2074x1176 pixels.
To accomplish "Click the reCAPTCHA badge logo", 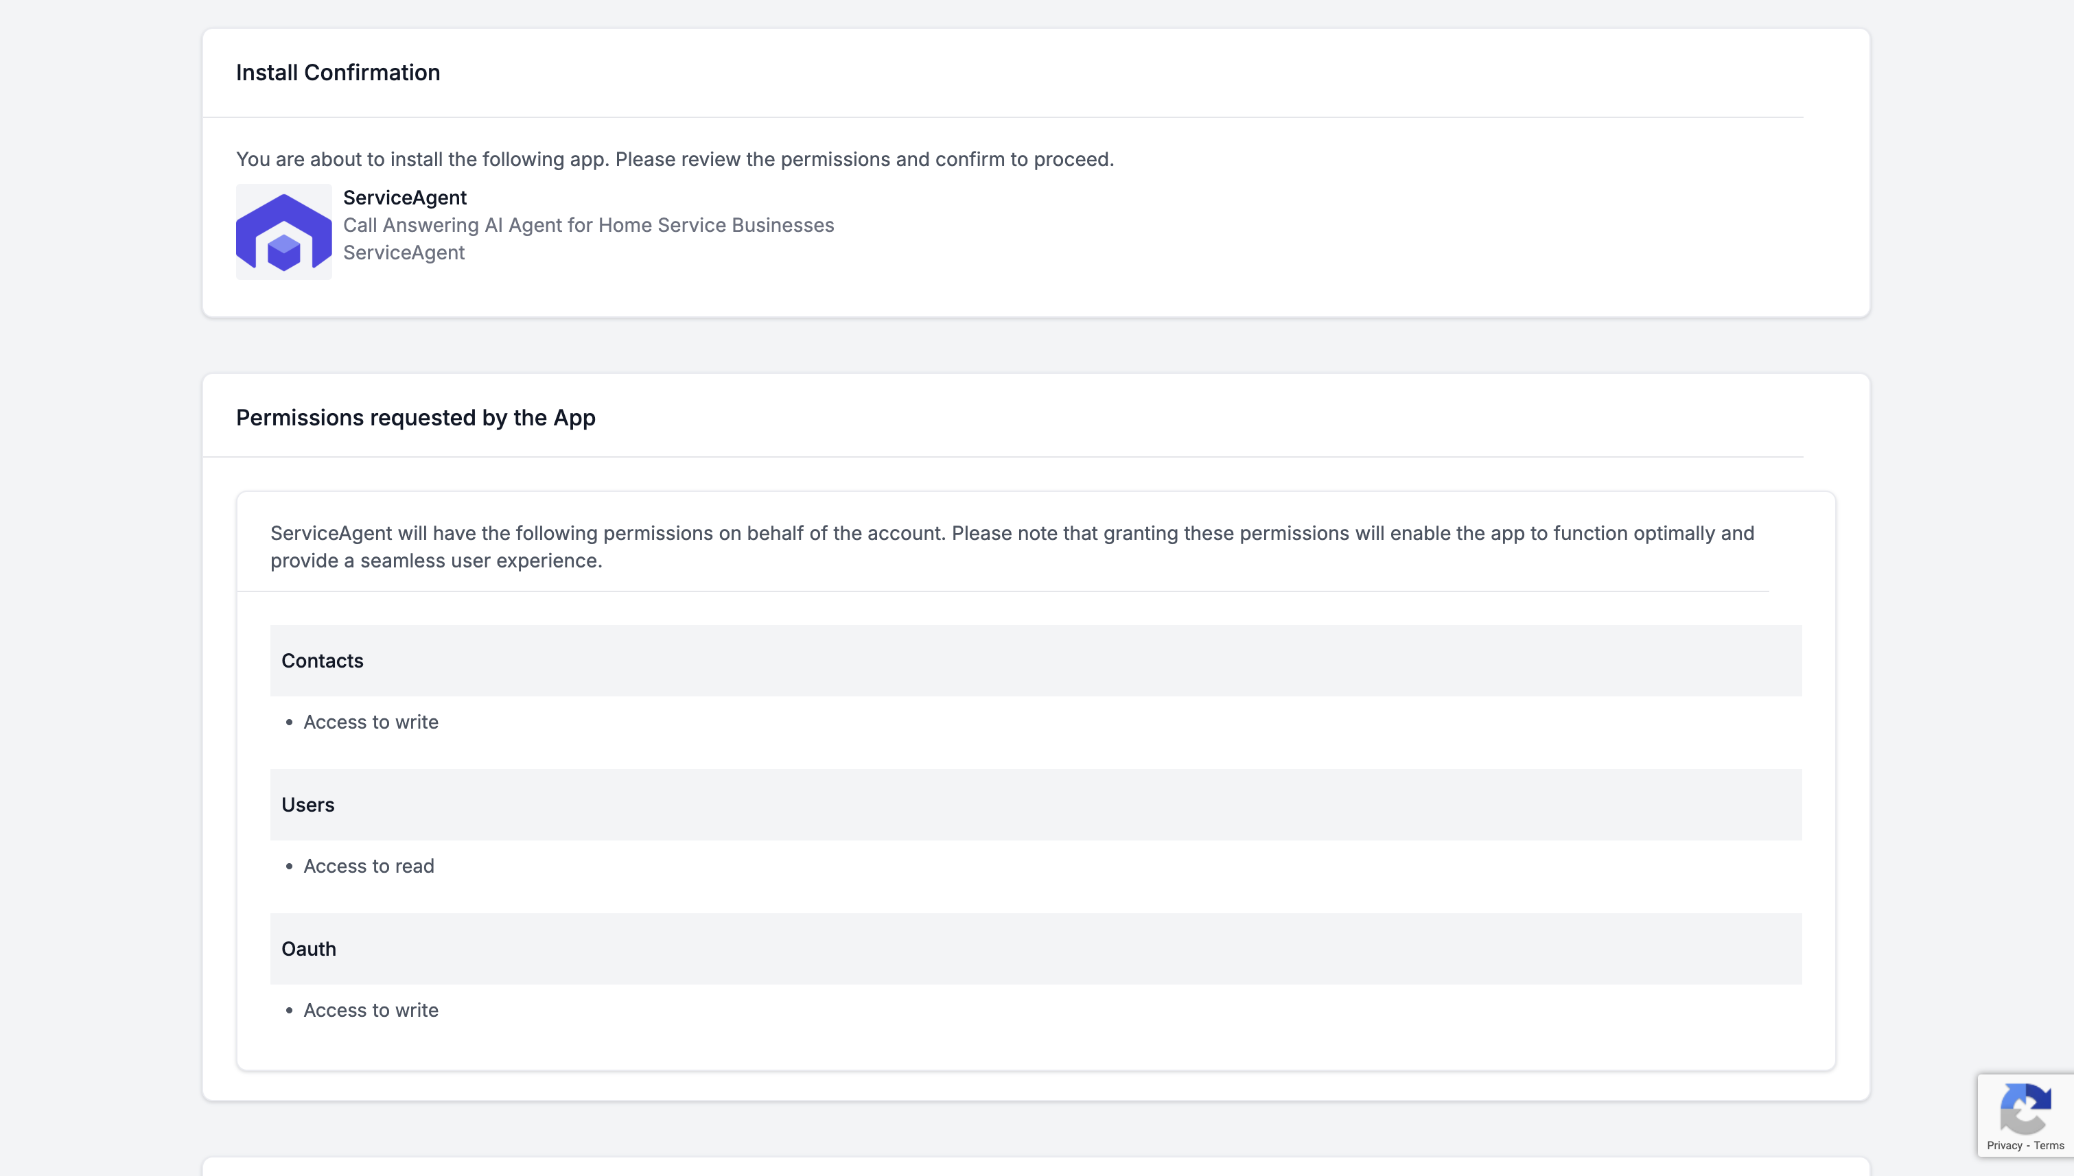I will click(x=2025, y=1109).
